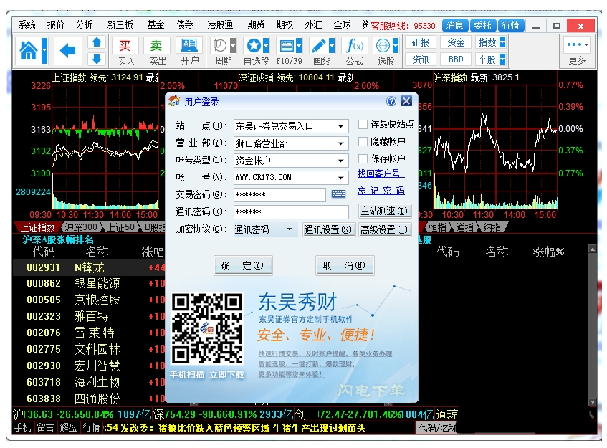607x448 pixels.
Task: Enable the 连最快站点 fastest-site option
Action: click(363, 124)
